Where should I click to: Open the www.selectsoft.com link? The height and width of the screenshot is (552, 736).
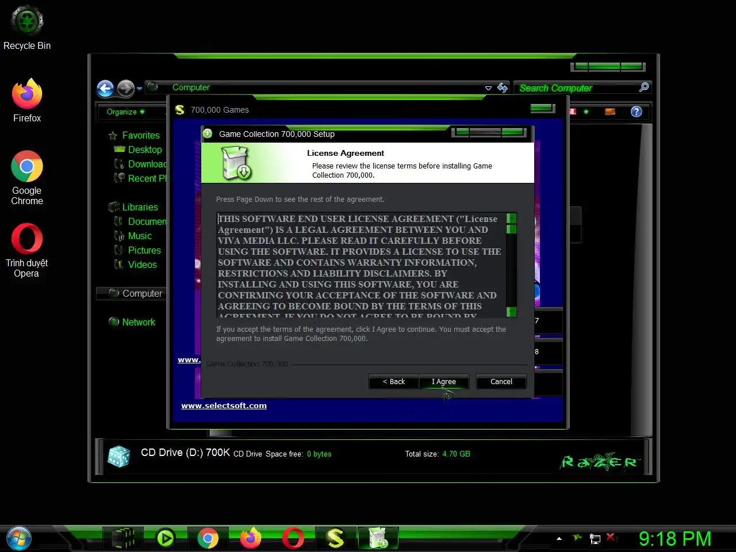pos(224,405)
